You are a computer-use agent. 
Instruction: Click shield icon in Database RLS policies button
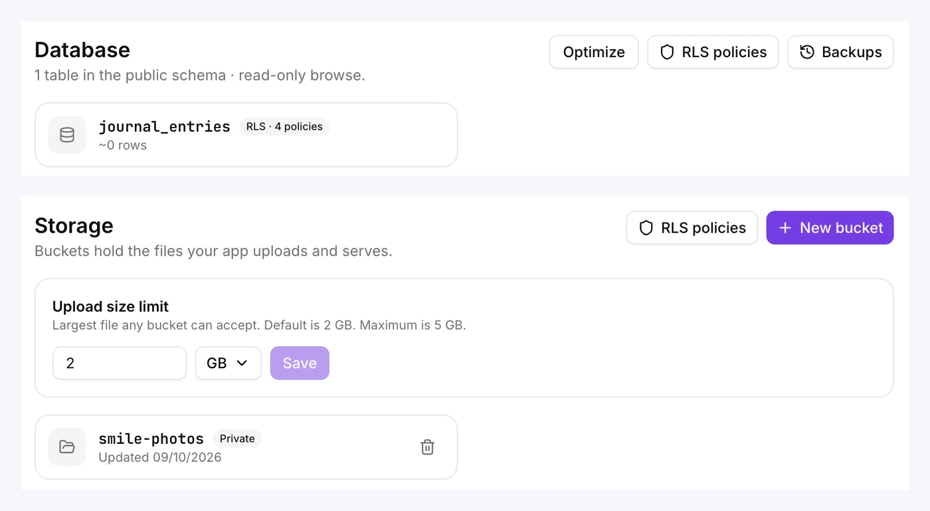667,52
